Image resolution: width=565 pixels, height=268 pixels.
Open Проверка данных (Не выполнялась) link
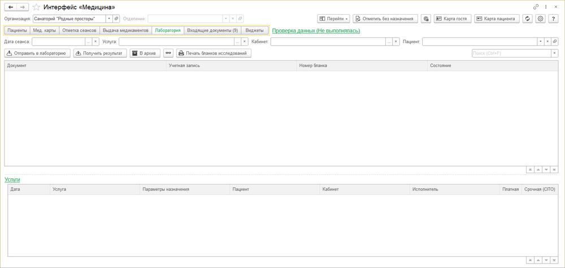[316, 31]
